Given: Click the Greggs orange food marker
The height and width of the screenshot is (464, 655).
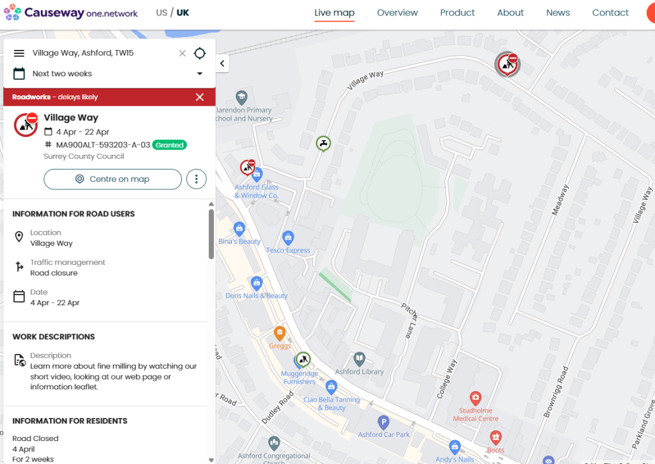Looking at the screenshot, I should [280, 333].
